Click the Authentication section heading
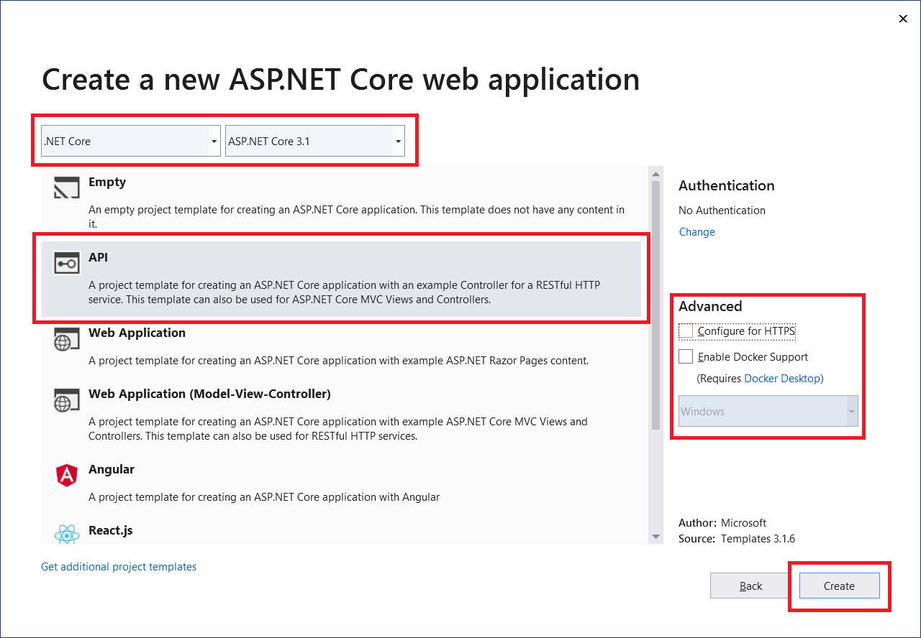The width and height of the screenshot is (921, 638). click(x=727, y=185)
